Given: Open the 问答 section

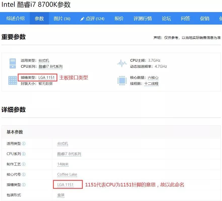Looking at the screenshot, I should pyautogui.click(x=185, y=18).
